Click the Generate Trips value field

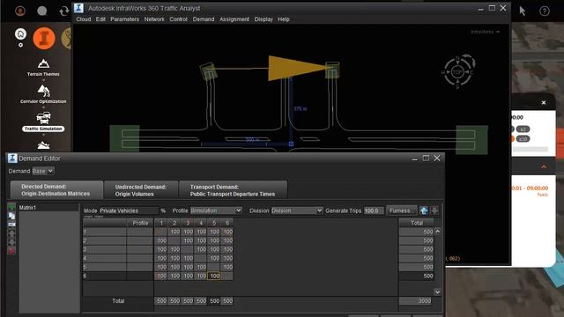click(x=374, y=210)
